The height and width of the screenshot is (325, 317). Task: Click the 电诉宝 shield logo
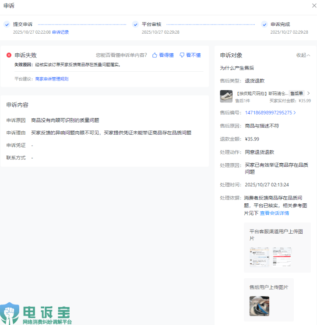tap(10, 313)
